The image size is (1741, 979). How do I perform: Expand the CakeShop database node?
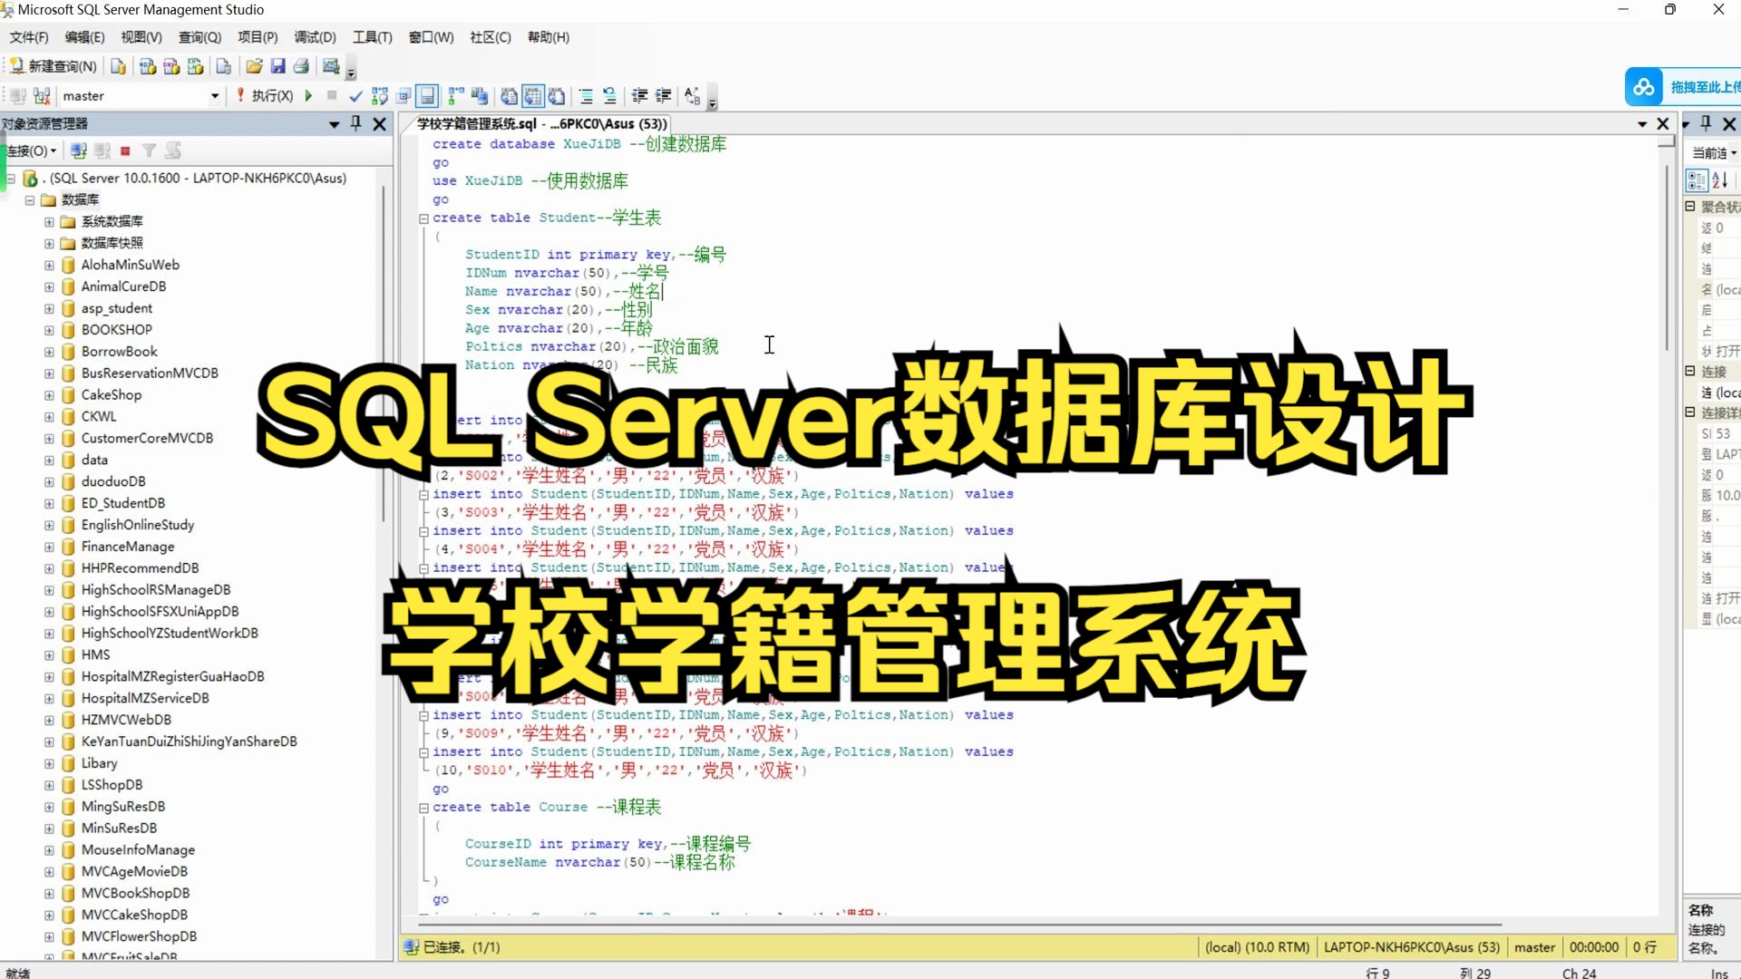click(x=49, y=395)
